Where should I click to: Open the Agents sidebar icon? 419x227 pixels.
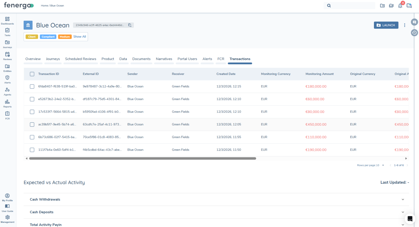point(7,91)
